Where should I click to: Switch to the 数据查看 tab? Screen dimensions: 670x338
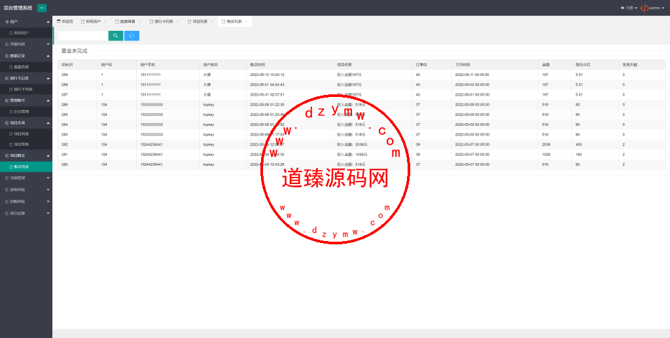click(x=125, y=22)
